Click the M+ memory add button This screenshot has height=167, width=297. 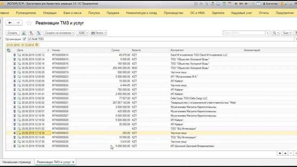tap(241, 4)
